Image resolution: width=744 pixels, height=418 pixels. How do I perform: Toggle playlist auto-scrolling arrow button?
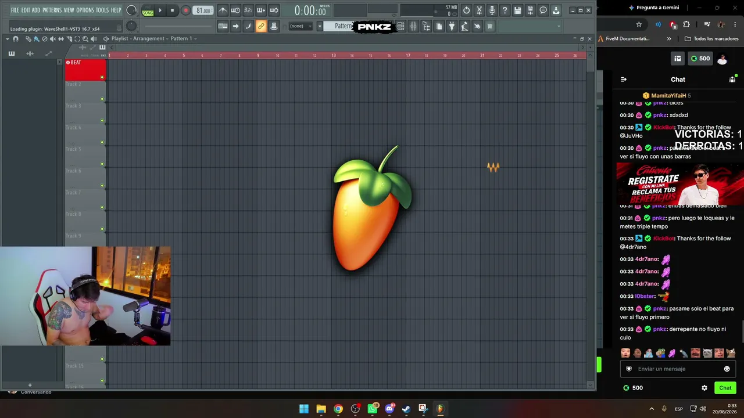(x=235, y=26)
